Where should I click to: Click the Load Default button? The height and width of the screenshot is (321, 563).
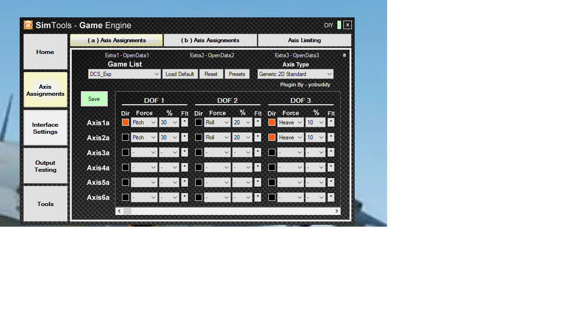(180, 74)
